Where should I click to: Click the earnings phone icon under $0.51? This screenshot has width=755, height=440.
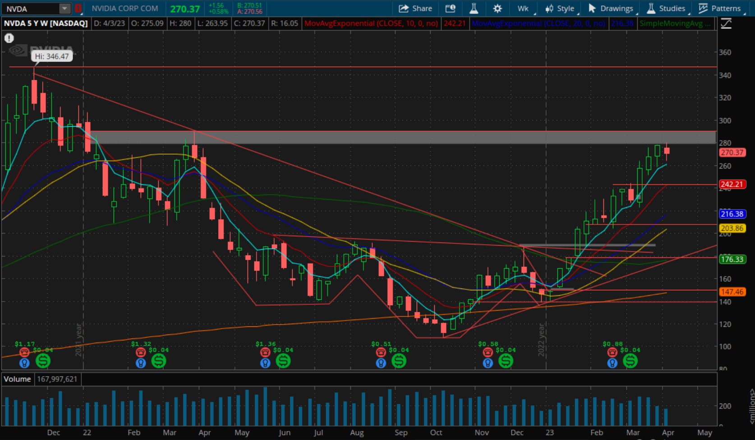[x=381, y=353]
